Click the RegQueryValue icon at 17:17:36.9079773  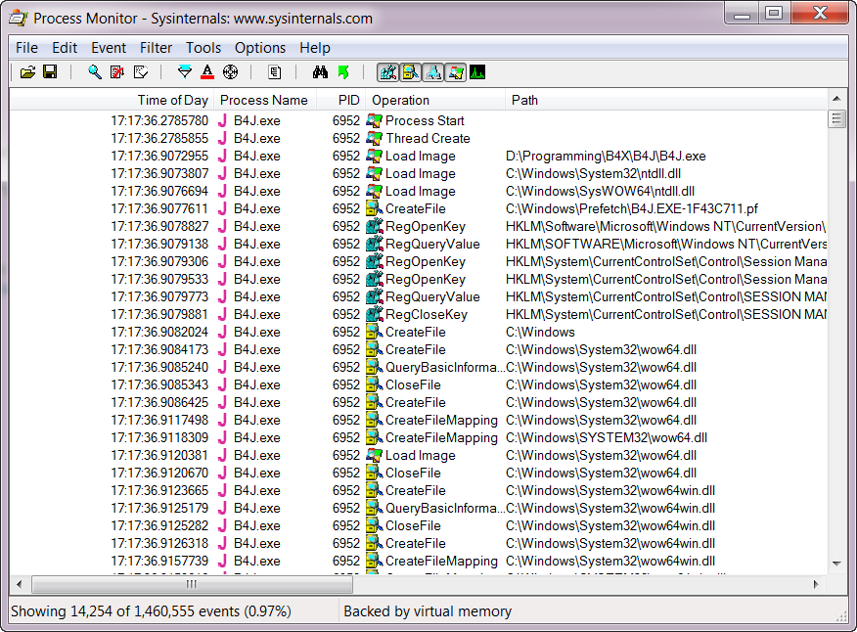coord(375,296)
